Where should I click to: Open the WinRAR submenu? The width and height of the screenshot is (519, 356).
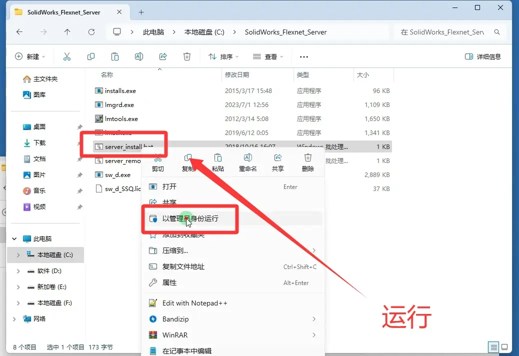(233, 335)
